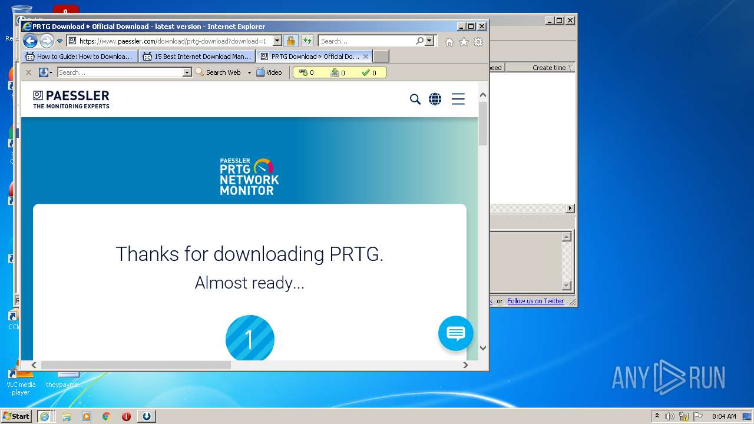
Task: Refresh the page with the green arrows icon
Action: [307, 41]
